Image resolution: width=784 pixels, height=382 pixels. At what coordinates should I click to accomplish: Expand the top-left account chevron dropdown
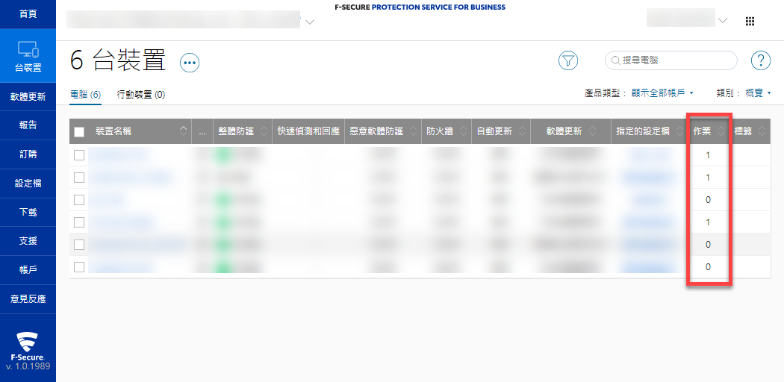[311, 22]
